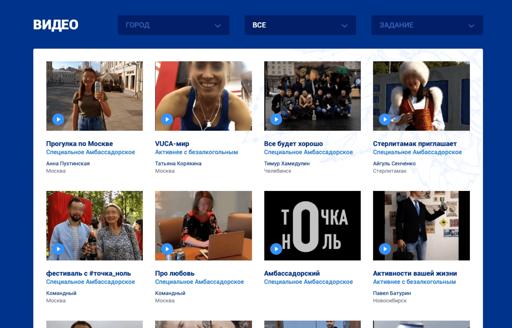Open the Про любовь laptop thumbnail

(x=203, y=226)
